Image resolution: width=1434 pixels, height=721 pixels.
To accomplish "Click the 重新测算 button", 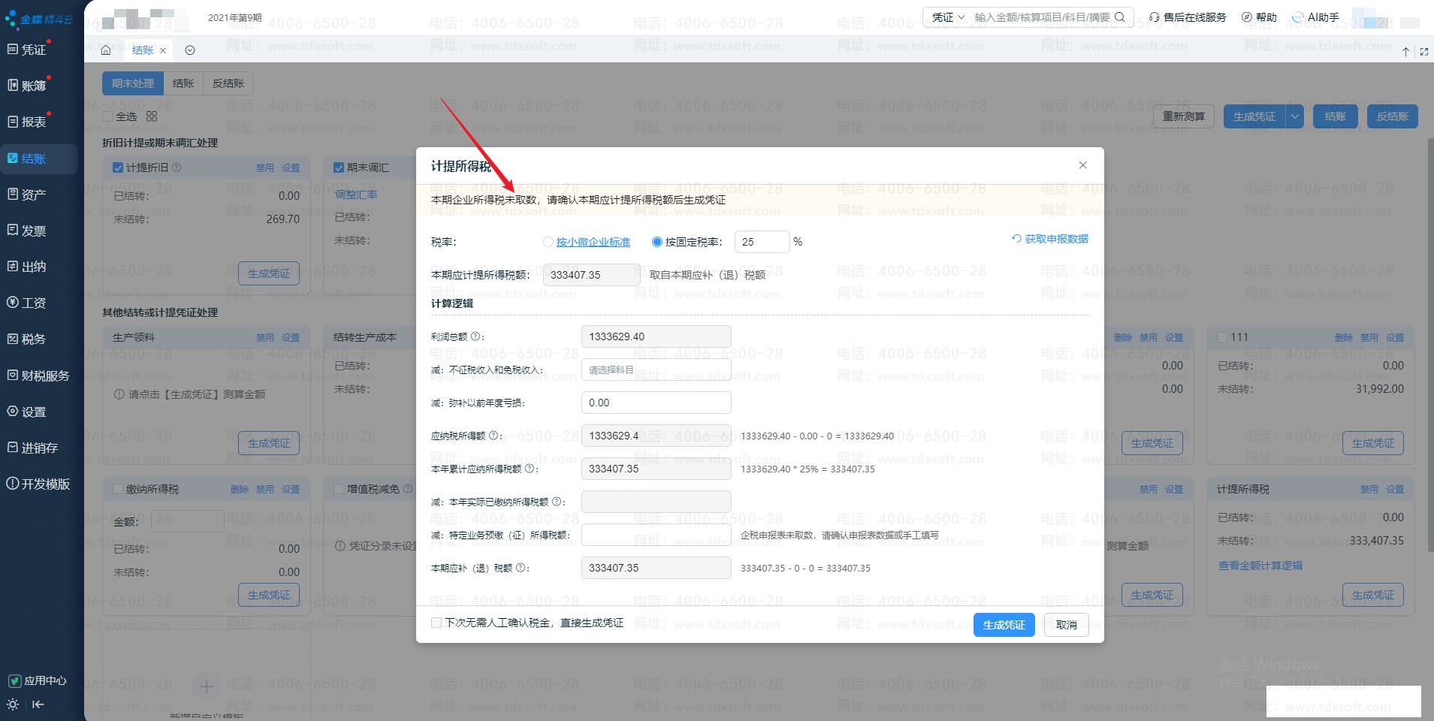I will click(1183, 116).
